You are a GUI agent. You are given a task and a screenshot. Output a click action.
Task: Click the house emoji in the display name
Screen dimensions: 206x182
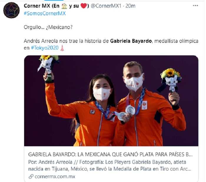point(64,6)
